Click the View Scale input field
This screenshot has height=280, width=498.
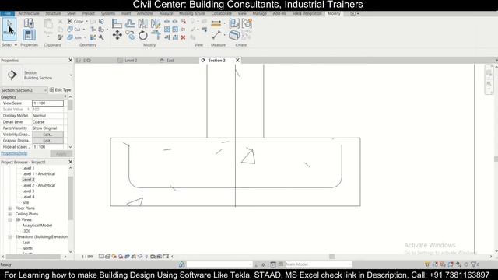click(x=47, y=103)
